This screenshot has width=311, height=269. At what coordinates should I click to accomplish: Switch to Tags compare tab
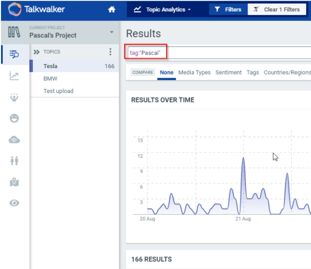[x=253, y=73]
